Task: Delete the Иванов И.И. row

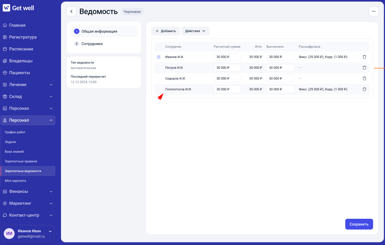Action: coord(364,57)
